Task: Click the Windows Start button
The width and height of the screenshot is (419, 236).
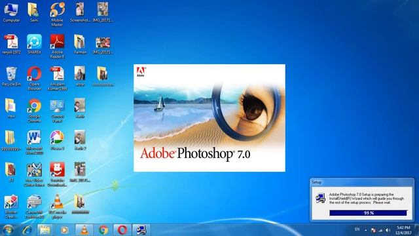Action: [x=8, y=230]
